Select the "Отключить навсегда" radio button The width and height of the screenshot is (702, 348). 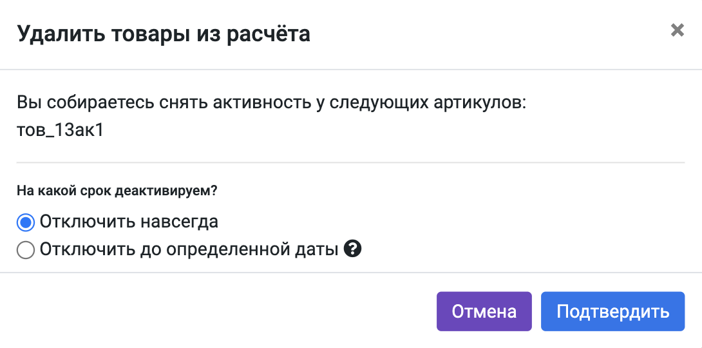coord(26,223)
